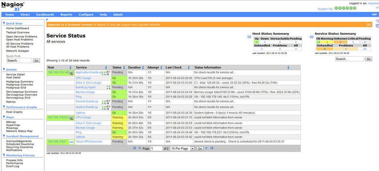Click person icon on System EventLog row

click(x=108, y=107)
